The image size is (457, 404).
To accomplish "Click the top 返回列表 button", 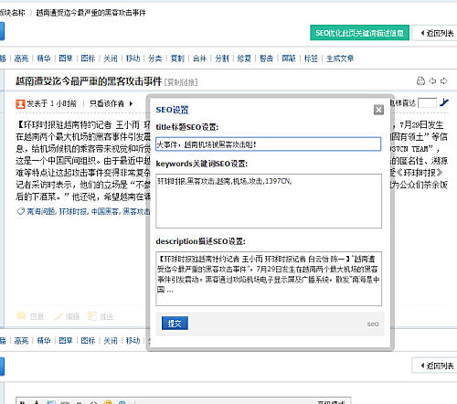I will coord(435,33).
